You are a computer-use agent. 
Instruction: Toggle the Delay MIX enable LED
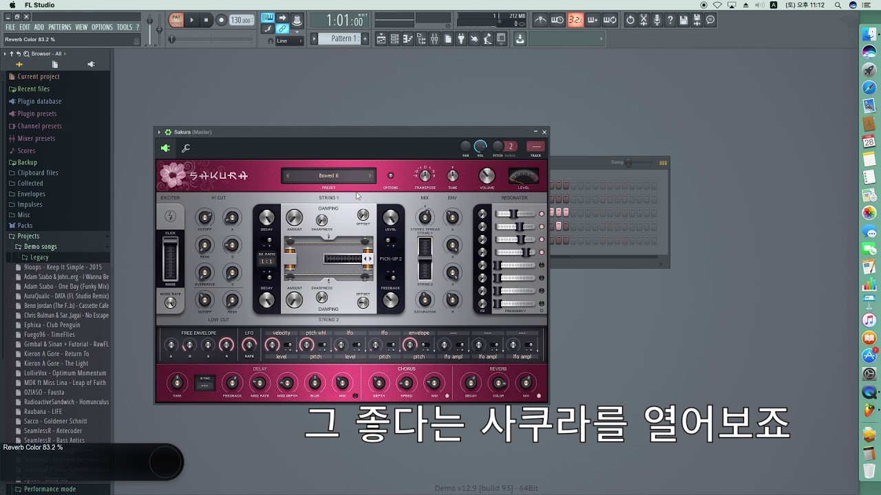click(x=356, y=396)
